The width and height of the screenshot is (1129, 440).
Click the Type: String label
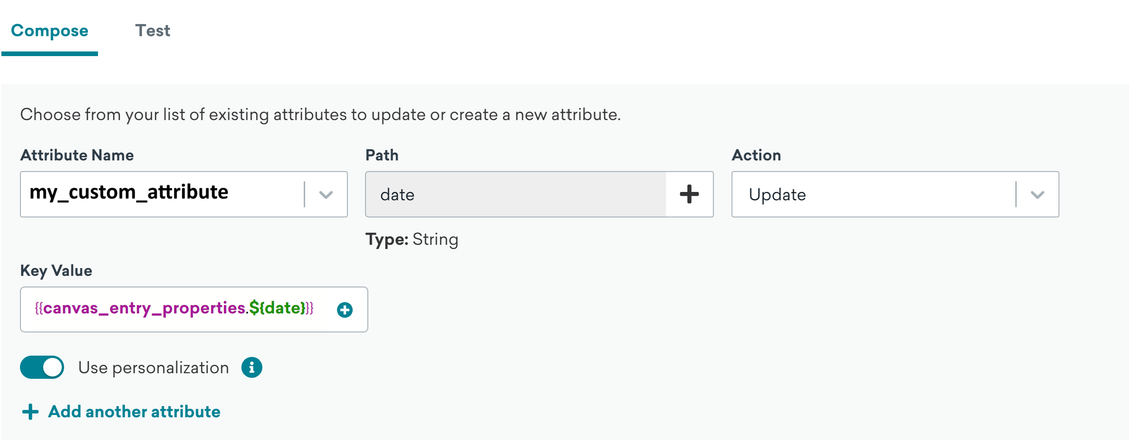(x=411, y=240)
